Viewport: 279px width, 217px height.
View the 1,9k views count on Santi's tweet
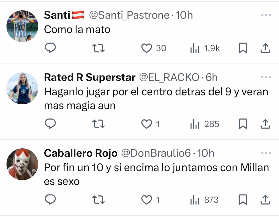click(205, 48)
